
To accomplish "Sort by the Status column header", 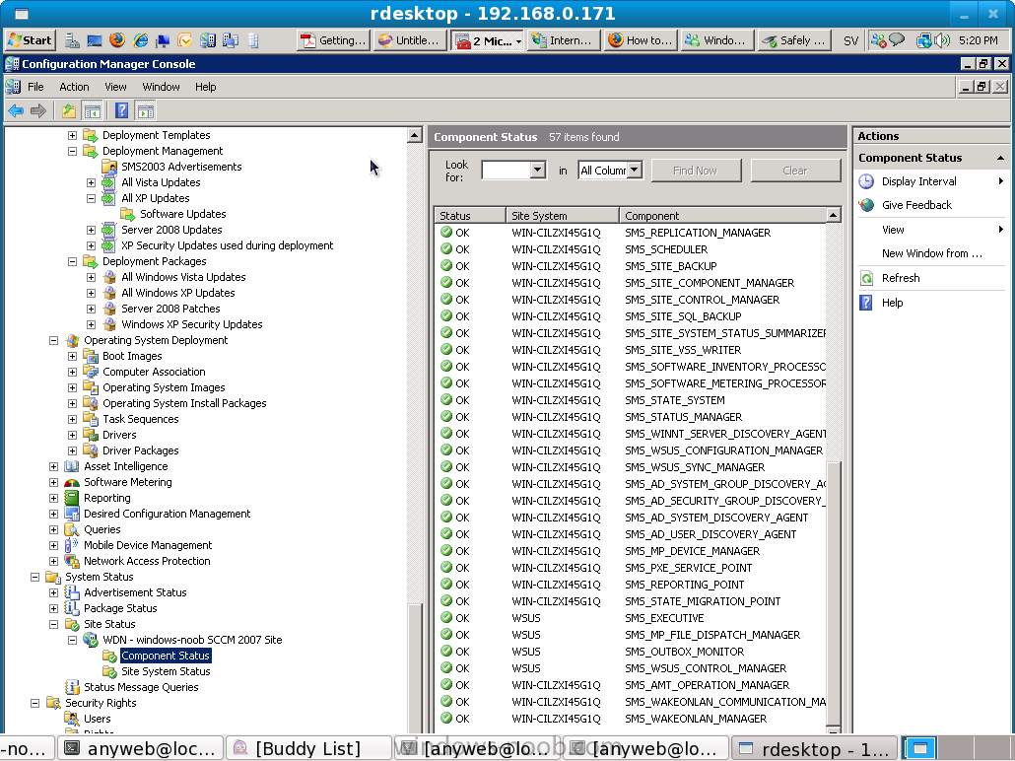I will [470, 216].
